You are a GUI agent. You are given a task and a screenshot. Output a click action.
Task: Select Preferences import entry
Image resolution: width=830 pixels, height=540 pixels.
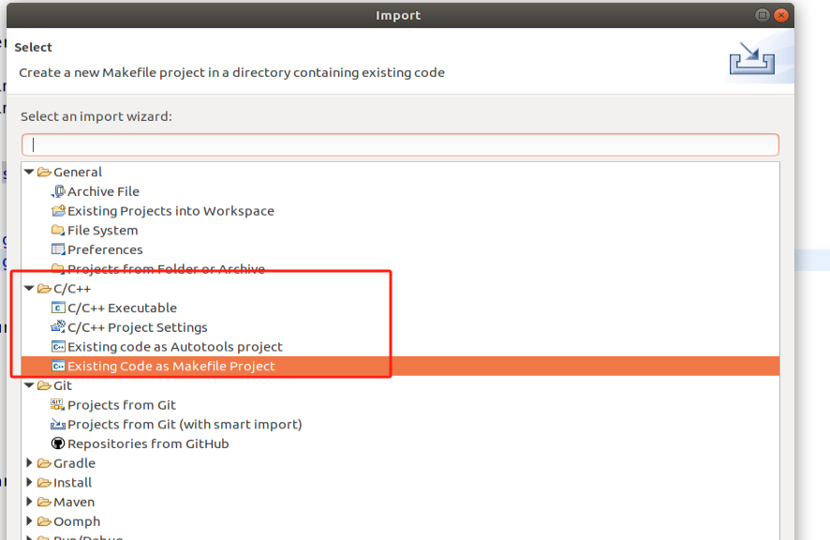click(105, 249)
